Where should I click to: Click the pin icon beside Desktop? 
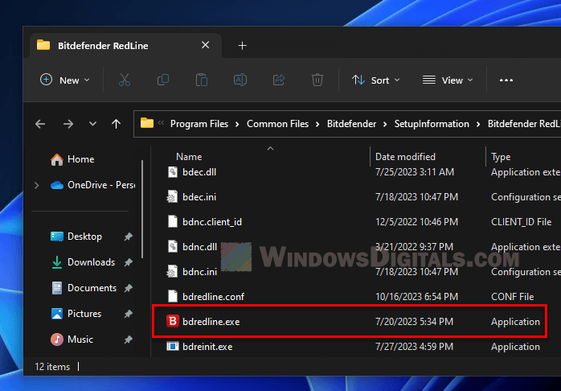click(x=128, y=237)
